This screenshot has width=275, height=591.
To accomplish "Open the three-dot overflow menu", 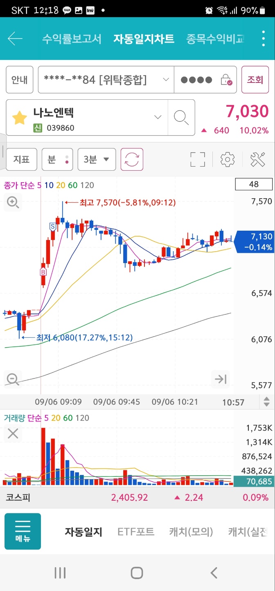I will [x=264, y=39].
